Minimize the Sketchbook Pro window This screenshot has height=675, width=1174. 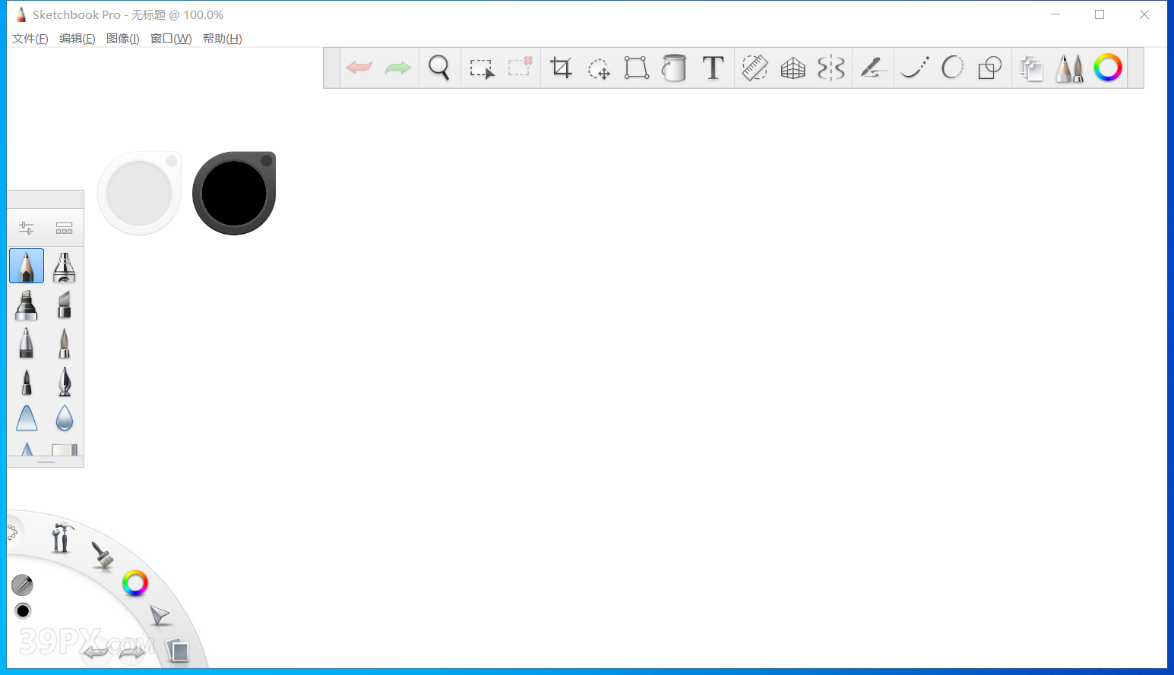(x=1055, y=14)
